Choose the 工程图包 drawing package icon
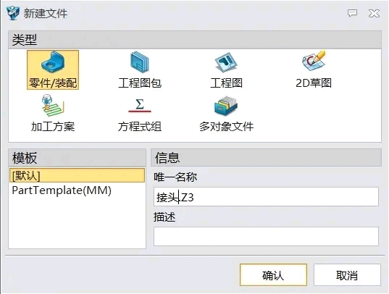389x294 pixels. [140, 62]
